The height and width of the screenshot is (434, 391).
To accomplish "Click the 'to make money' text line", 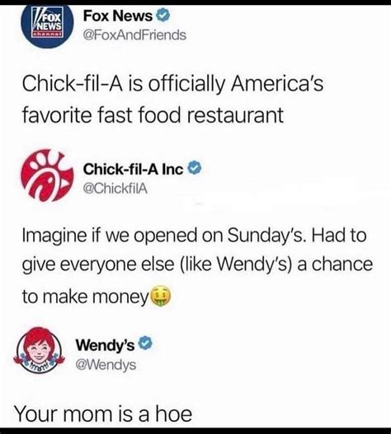I will click(x=85, y=296).
